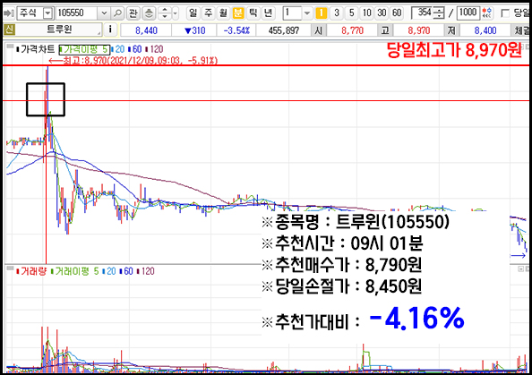The width and height of the screenshot is (532, 375).
Task: Select the 30 minute interval button
Action: 382,13
